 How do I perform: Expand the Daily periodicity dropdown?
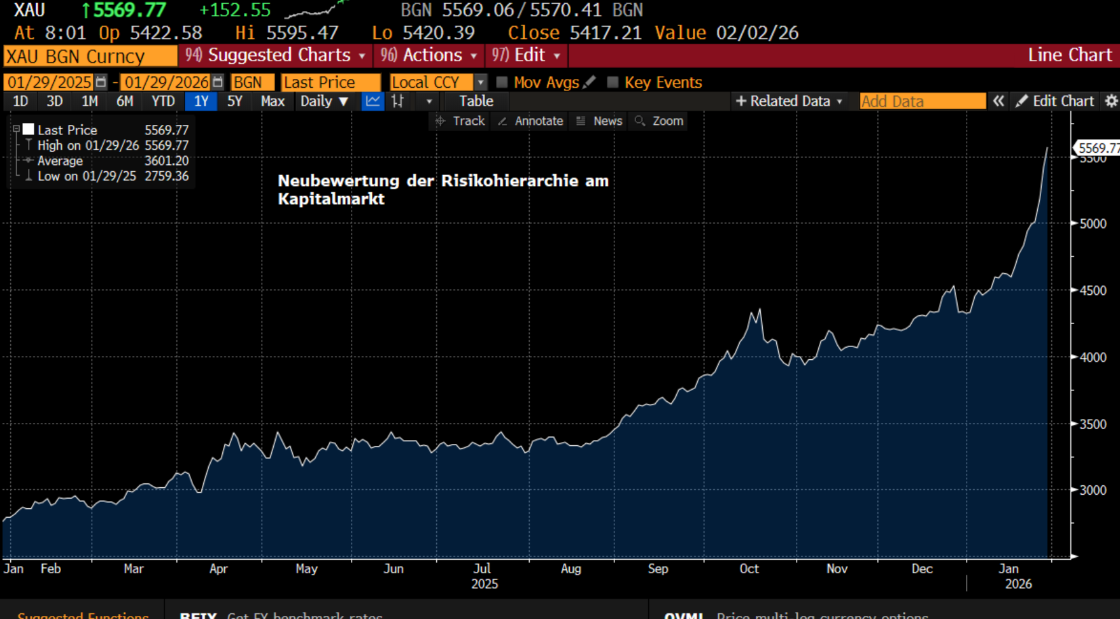(x=324, y=101)
